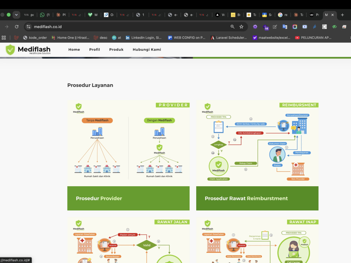
Task: Open the PELUNCURAN AP... YouTube bookmark
Action: point(313,38)
